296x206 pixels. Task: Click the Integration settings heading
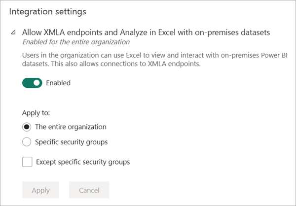click(x=48, y=10)
